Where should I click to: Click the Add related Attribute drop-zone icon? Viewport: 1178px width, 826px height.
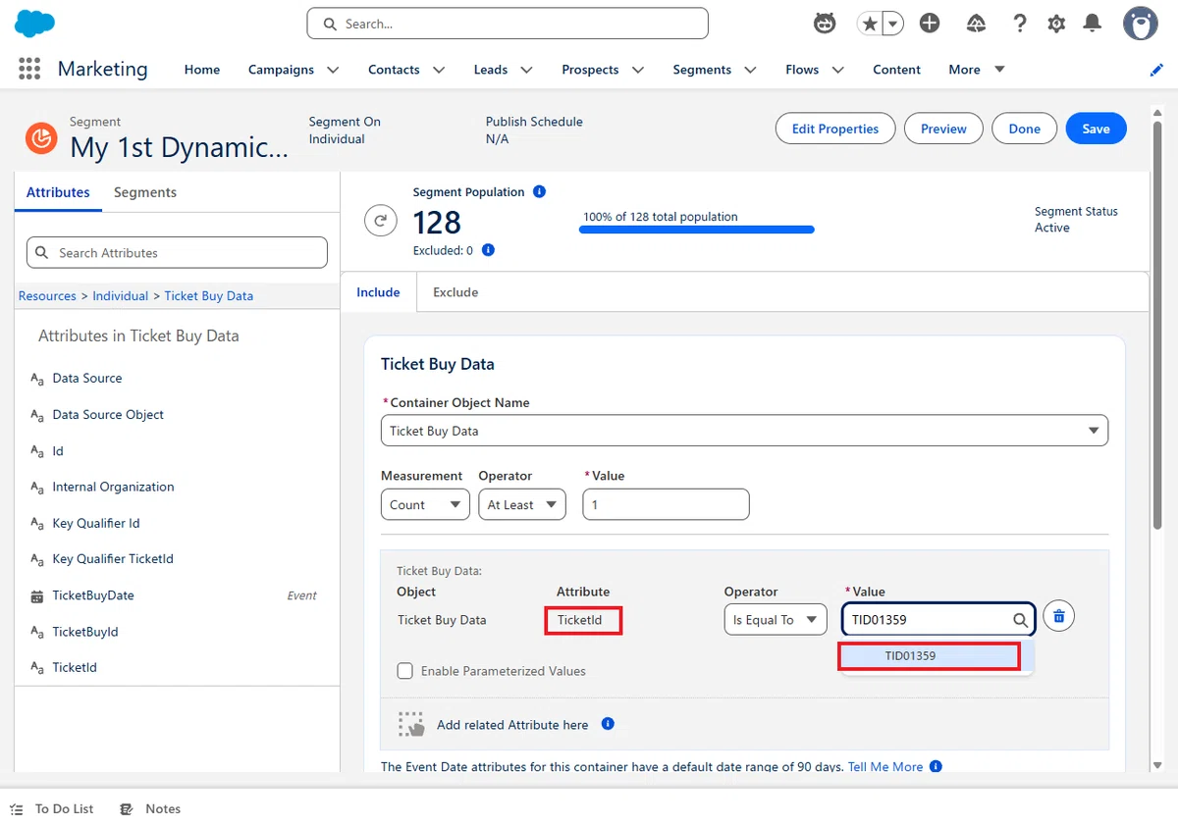click(411, 724)
